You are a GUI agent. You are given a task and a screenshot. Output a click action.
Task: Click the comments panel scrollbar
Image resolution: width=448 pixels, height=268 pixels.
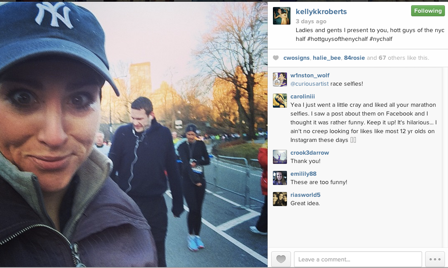coord(445,157)
